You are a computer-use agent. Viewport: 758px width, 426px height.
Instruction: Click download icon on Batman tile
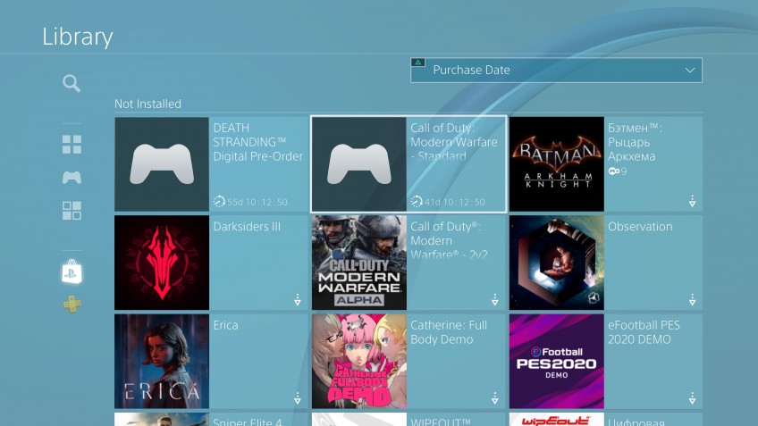coord(692,202)
